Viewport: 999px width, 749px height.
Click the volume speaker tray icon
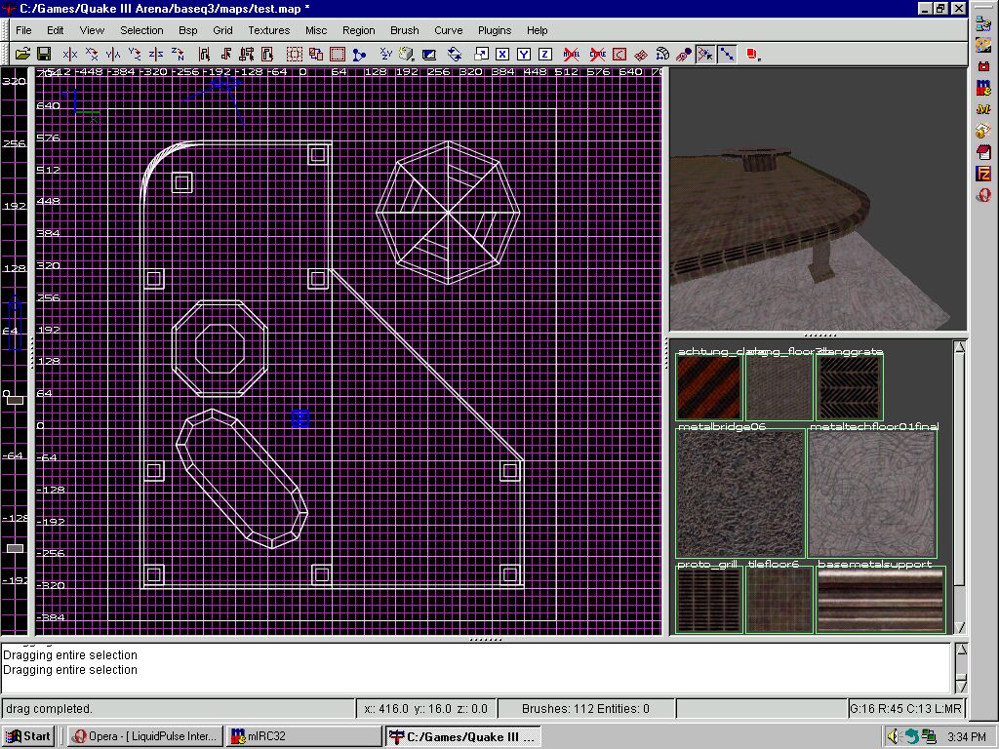pos(894,736)
